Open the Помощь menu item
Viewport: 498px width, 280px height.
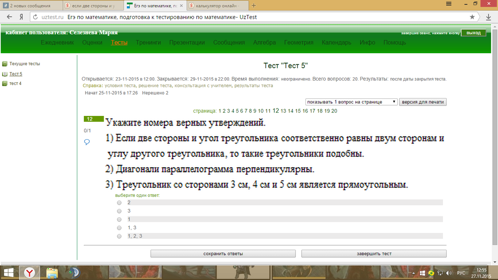coord(395,42)
